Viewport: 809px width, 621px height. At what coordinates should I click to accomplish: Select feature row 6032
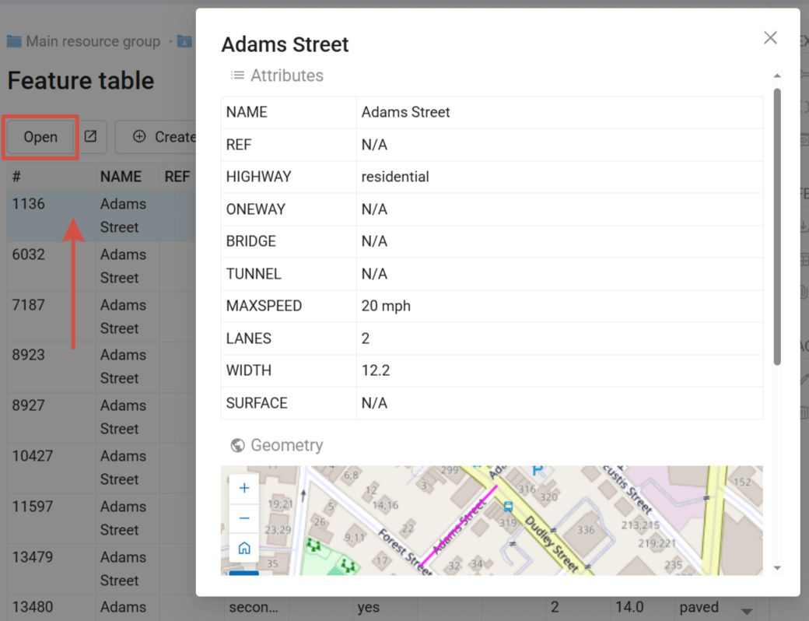[29, 254]
